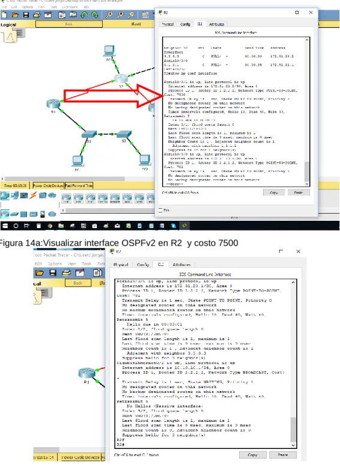Open View menu in lower Packet Tracer
The image size is (340, 467).
71,264
